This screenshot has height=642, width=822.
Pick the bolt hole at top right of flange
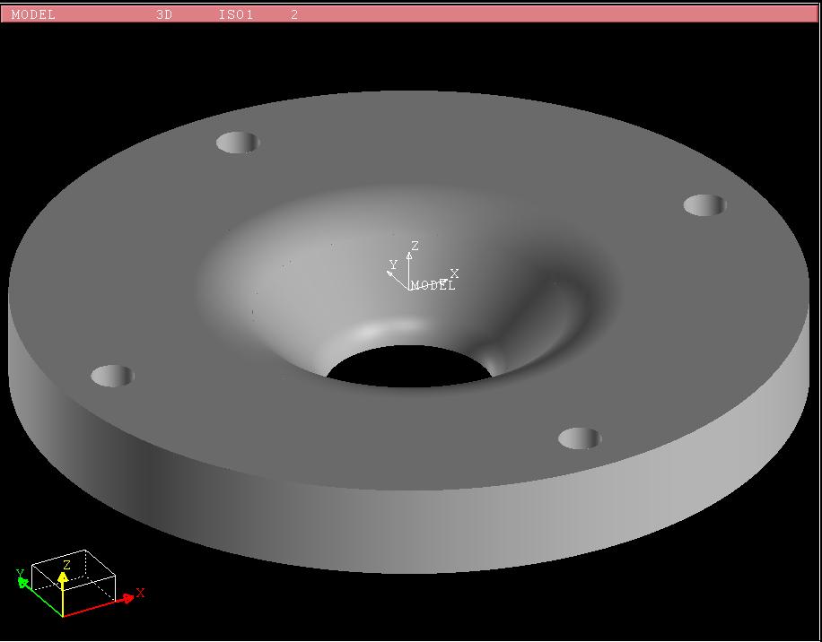[705, 204]
